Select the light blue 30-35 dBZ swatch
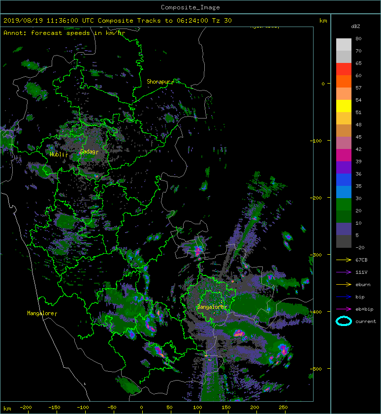Viewport: 381px width, 414px height. 344,192
